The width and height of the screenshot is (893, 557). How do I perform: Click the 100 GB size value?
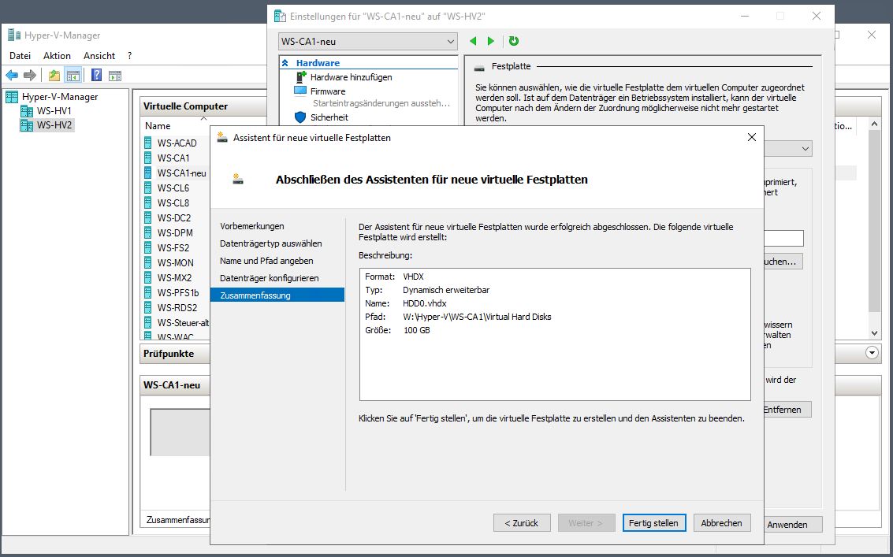pyautogui.click(x=417, y=330)
